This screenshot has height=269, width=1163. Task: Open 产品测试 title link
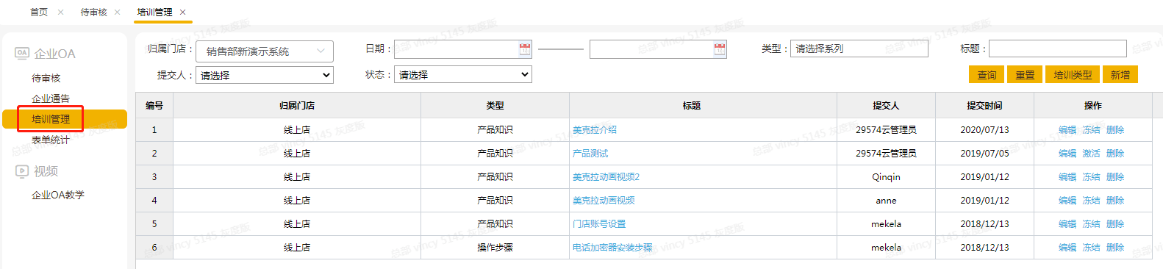[590, 153]
